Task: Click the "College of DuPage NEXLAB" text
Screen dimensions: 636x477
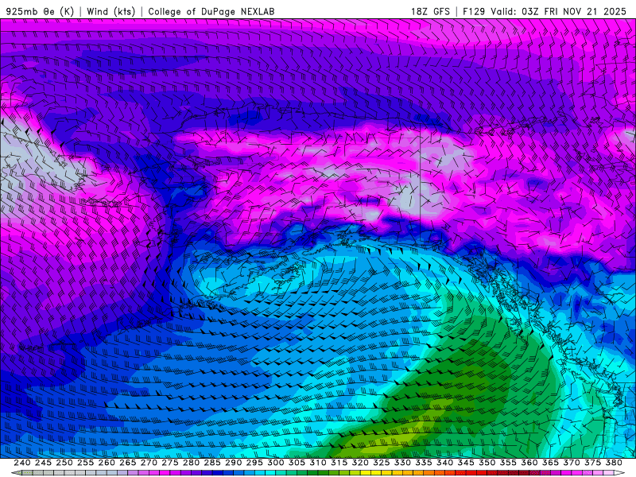Action: tap(211, 11)
